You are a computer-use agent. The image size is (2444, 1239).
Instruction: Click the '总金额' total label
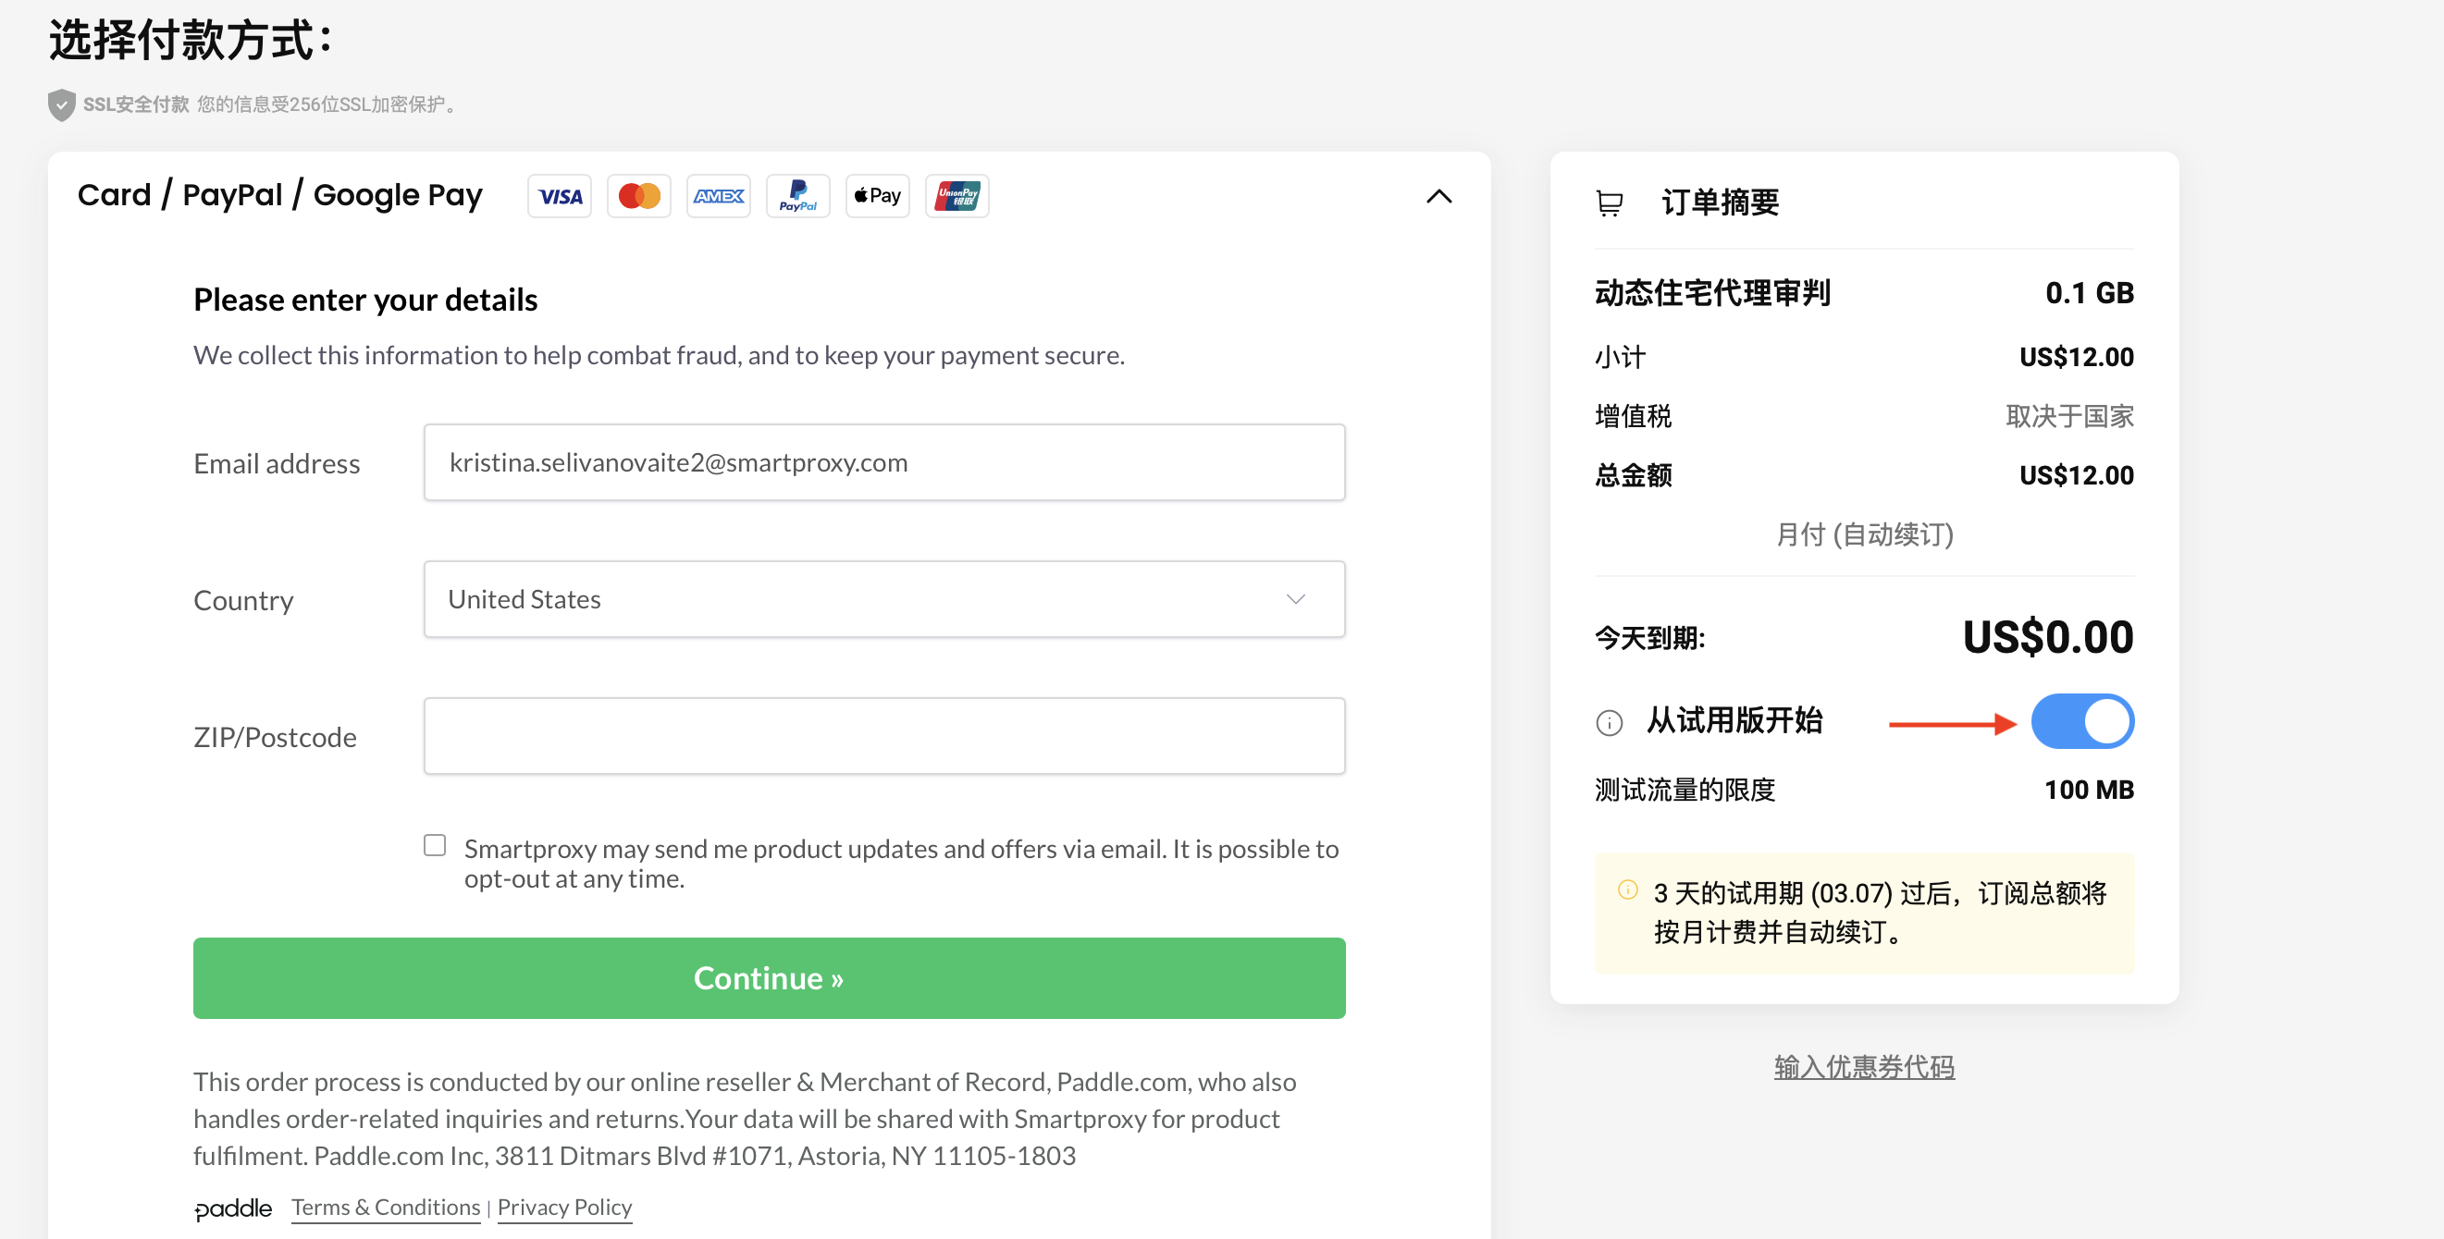(x=1634, y=475)
